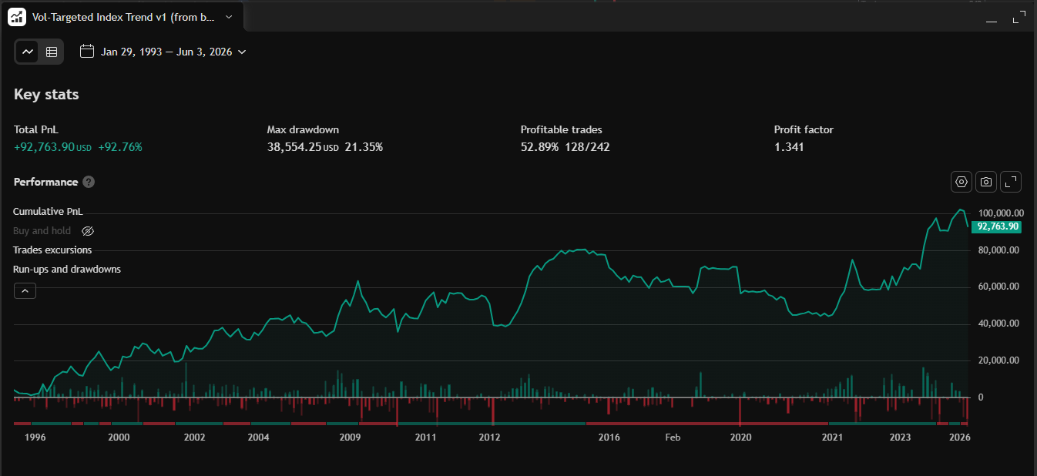Click the Vol-Targeted Index Trend v1 title tab

point(123,16)
